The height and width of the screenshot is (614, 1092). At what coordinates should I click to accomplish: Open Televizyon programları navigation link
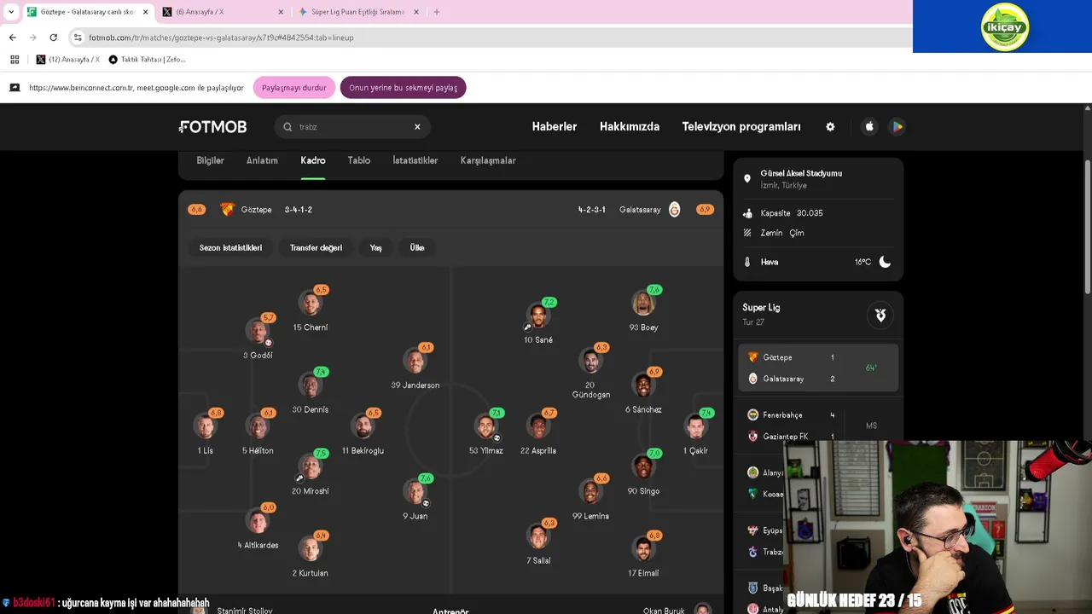tap(741, 127)
